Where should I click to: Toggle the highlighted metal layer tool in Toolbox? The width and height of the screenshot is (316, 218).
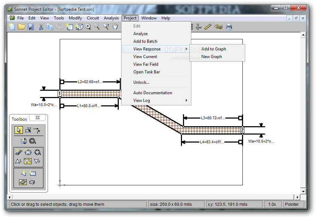pyautogui.click(x=23, y=182)
